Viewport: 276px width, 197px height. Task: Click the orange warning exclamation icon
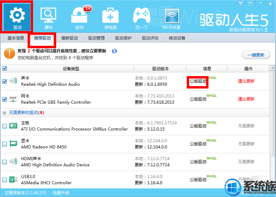9,53
